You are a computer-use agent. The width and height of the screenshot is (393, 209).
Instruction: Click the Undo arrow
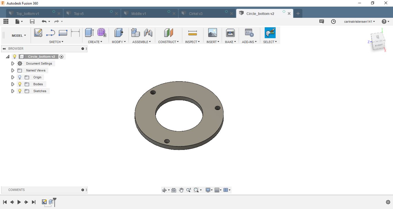(44, 22)
